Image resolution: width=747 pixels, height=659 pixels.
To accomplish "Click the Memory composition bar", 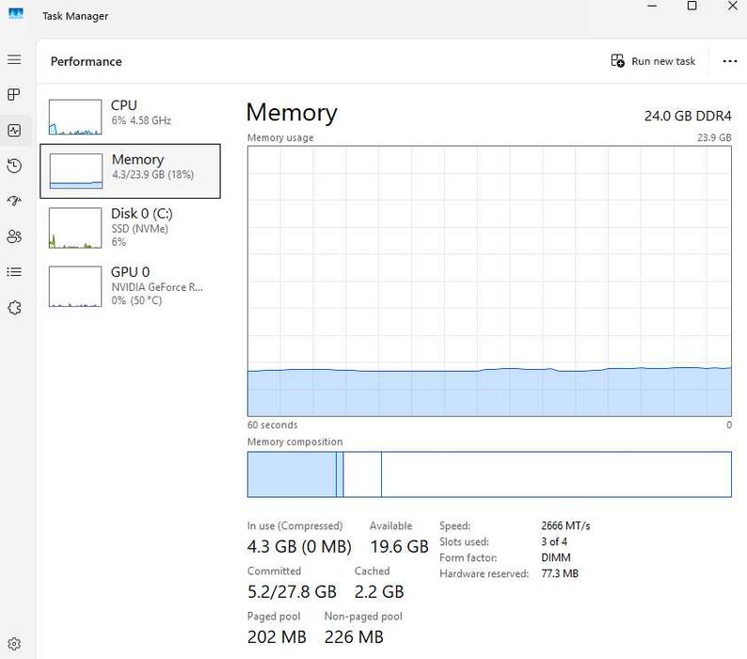I will click(489, 474).
